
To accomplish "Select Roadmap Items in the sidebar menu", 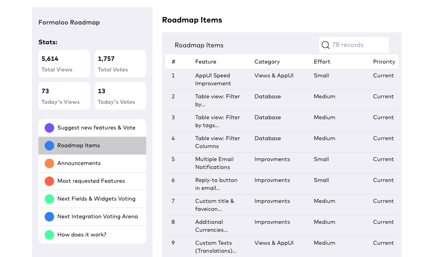I will click(92, 146).
